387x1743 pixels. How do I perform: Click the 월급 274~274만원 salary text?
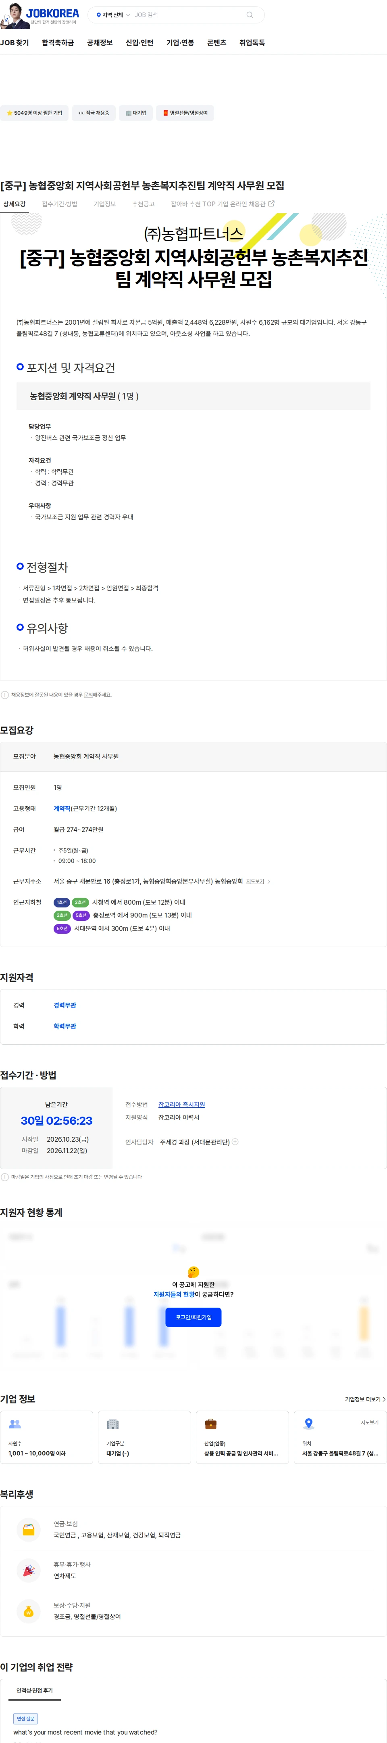78,829
